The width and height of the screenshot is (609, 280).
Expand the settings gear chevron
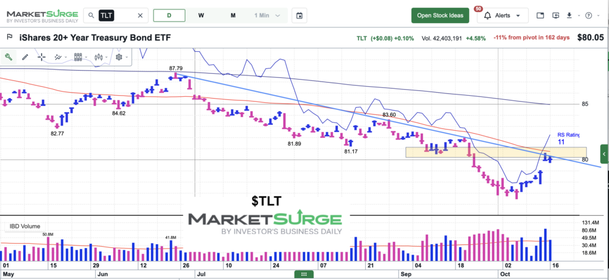[126, 58]
